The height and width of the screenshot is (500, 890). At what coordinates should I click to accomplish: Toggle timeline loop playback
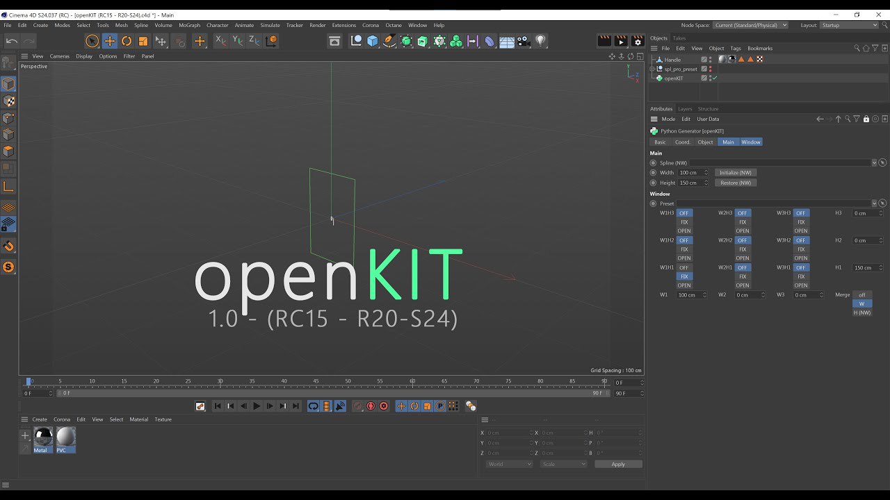point(314,406)
